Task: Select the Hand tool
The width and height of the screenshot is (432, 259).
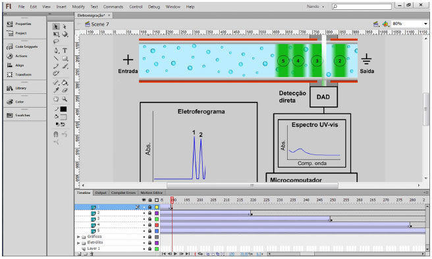Action: (56, 99)
